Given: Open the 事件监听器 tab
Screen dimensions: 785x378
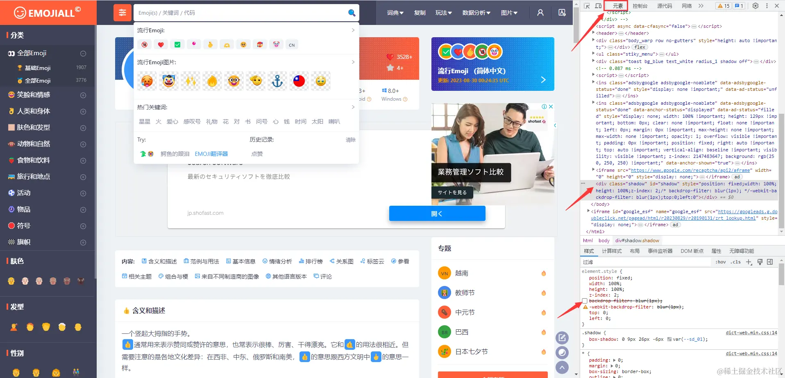Looking at the screenshot, I should click(660, 251).
